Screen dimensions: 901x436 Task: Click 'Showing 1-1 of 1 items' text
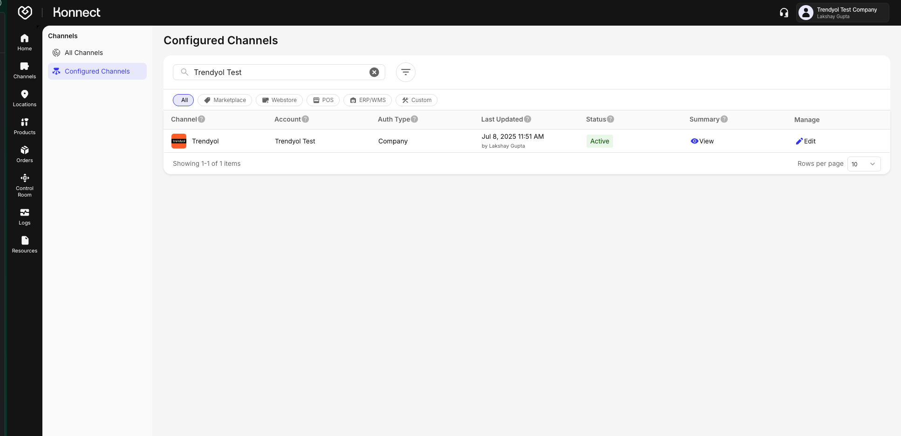coord(207,163)
